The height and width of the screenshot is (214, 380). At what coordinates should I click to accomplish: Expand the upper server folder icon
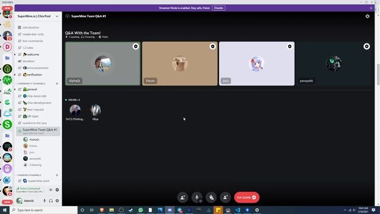coord(7,58)
